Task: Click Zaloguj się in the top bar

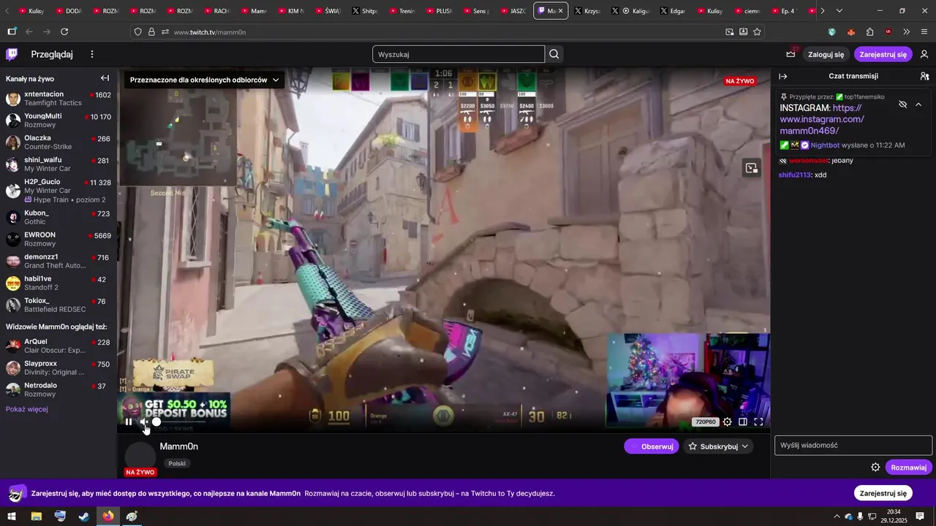Action: [x=826, y=54]
